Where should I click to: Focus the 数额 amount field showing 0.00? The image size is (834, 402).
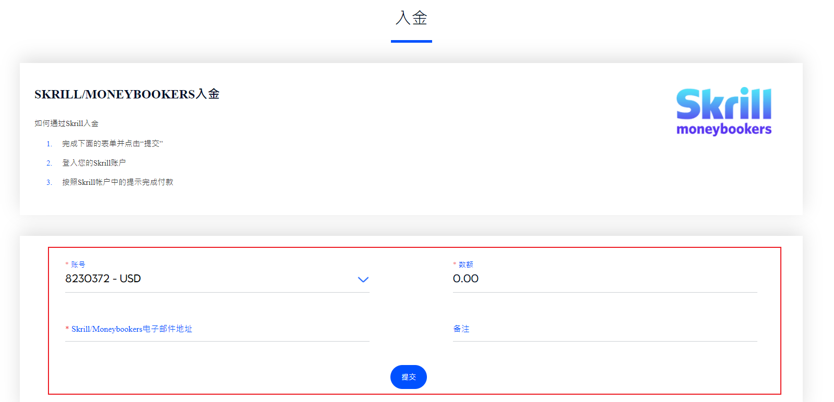[x=605, y=279]
